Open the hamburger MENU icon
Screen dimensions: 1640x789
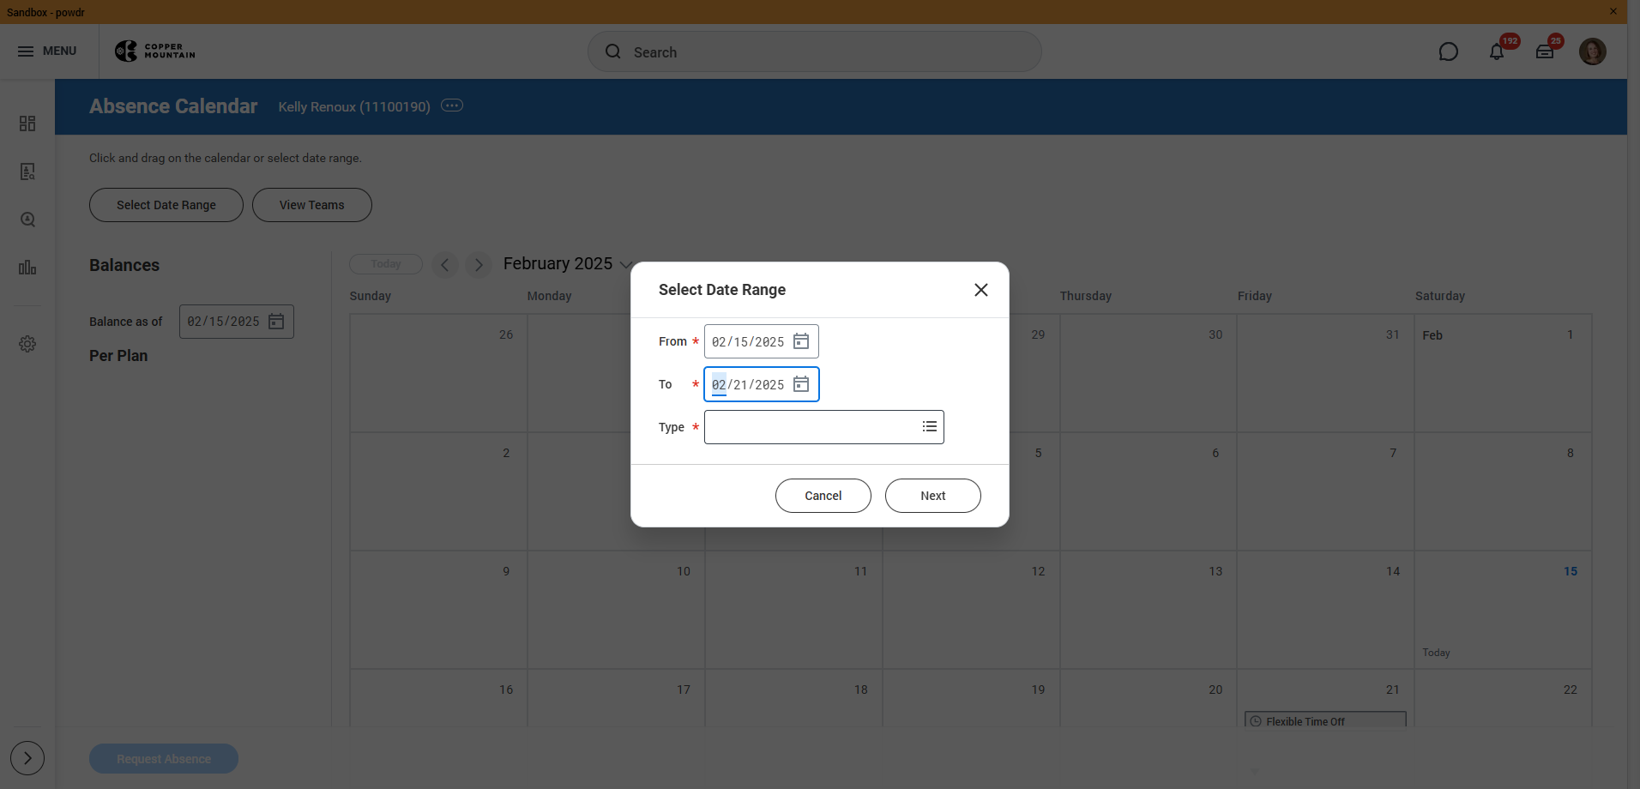[26, 51]
